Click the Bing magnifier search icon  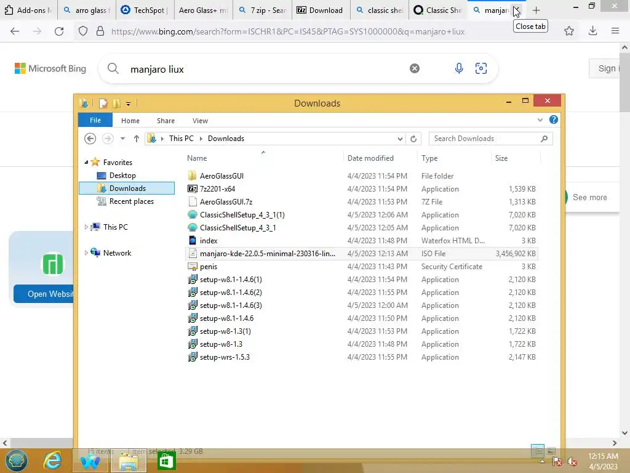coord(113,68)
